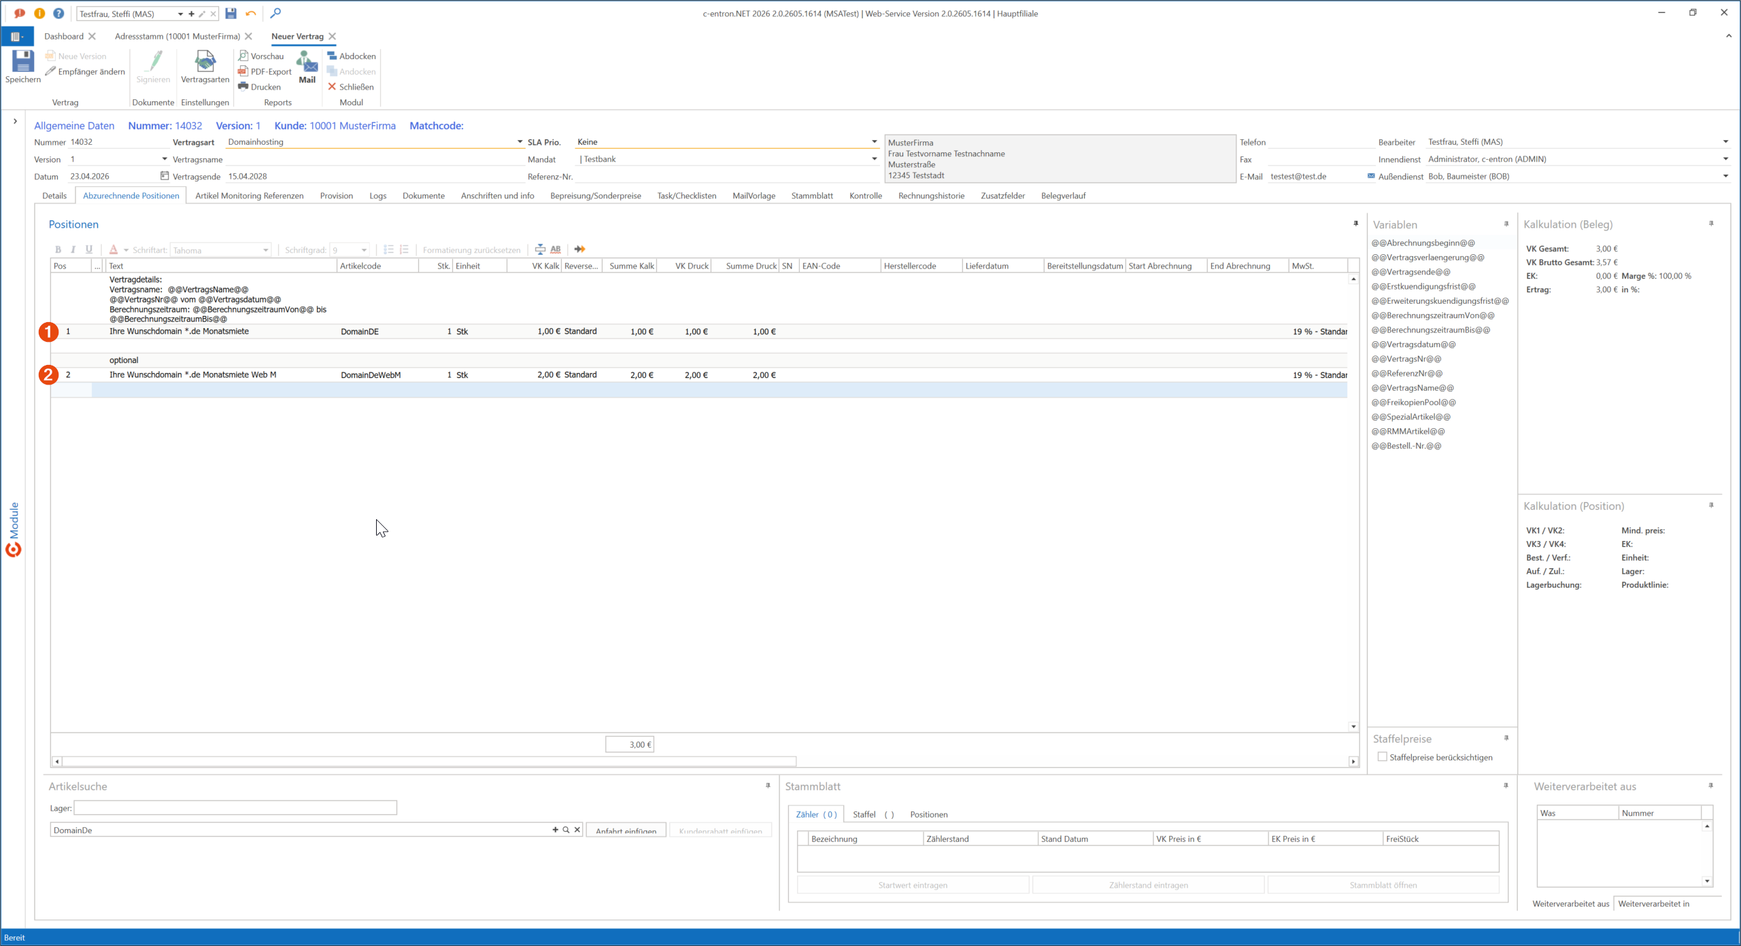Click the Mail icon in Reports
The image size is (1741, 946).
coord(307,61)
